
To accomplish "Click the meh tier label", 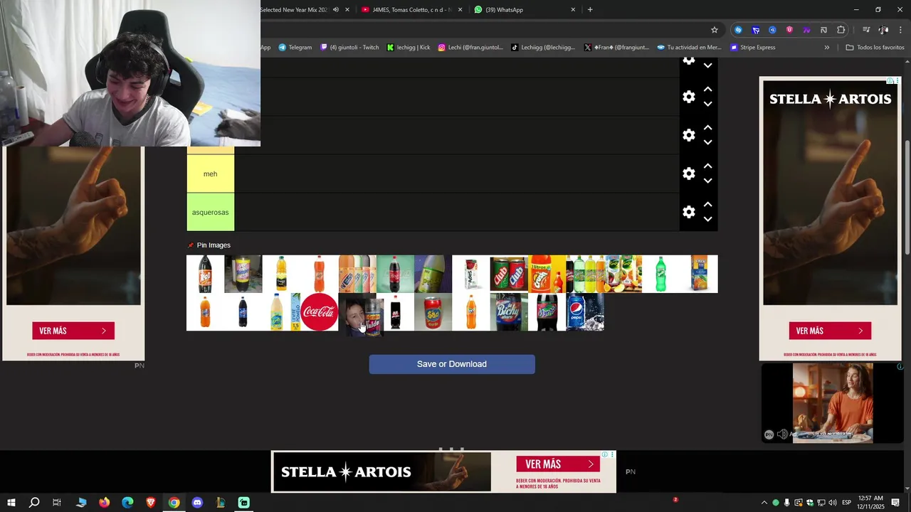I will [210, 174].
